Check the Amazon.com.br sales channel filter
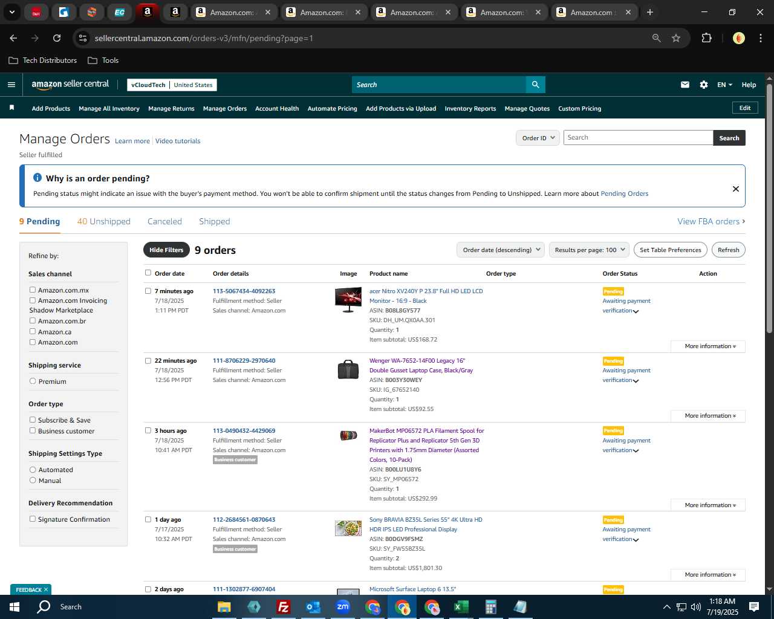774x619 pixels. [x=33, y=320]
